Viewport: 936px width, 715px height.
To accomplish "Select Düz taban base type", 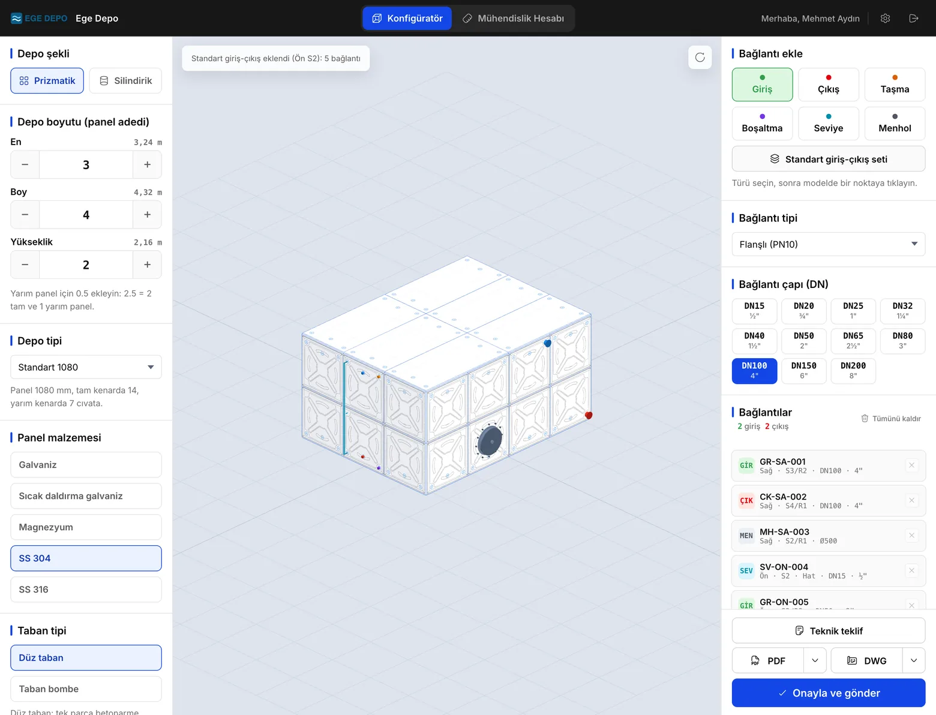I will (x=86, y=658).
